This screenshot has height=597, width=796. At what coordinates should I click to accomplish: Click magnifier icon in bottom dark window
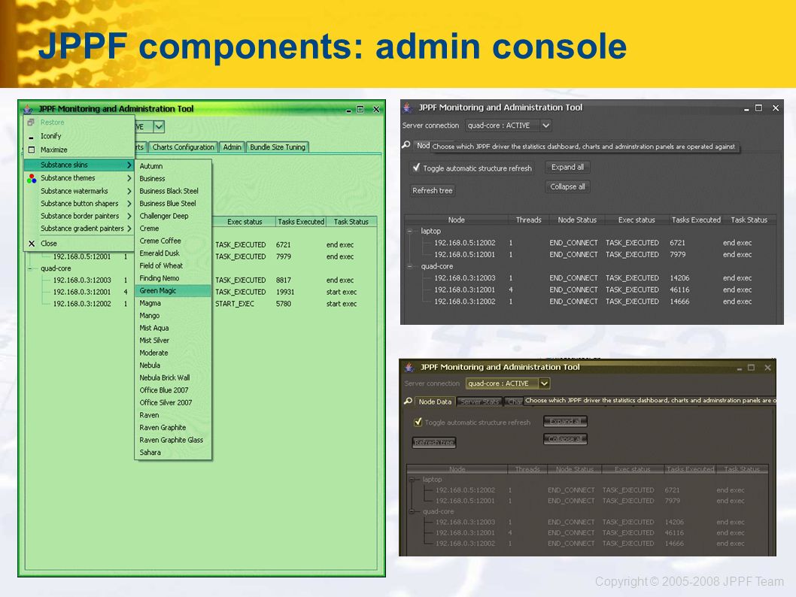(x=408, y=402)
